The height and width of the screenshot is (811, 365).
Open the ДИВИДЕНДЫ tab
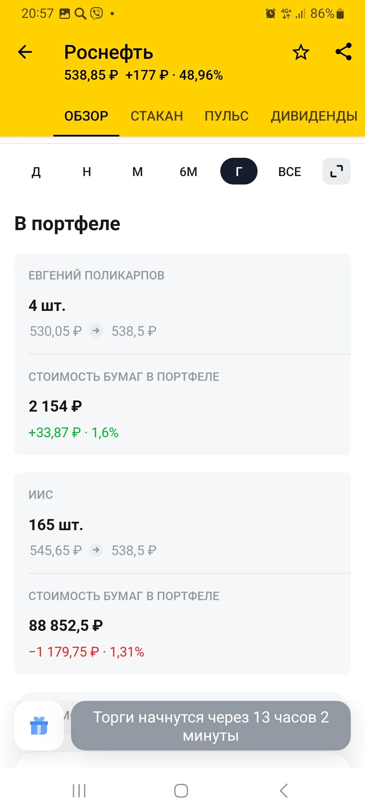[x=314, y=116]
